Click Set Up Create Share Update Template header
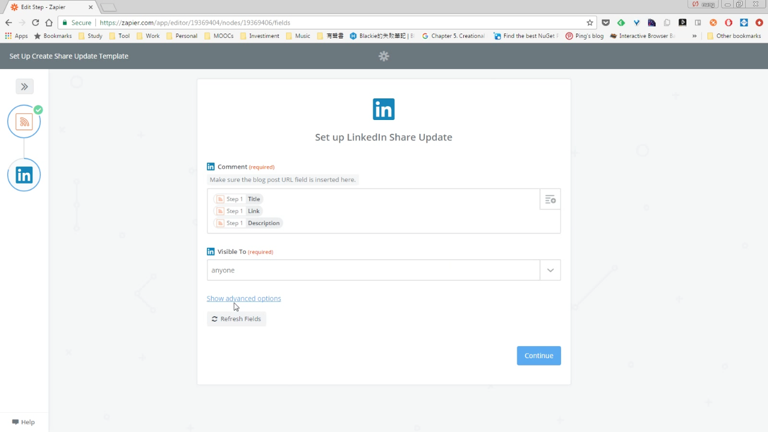The width and height of the screenshot is (768, 432). coord(69,56)
